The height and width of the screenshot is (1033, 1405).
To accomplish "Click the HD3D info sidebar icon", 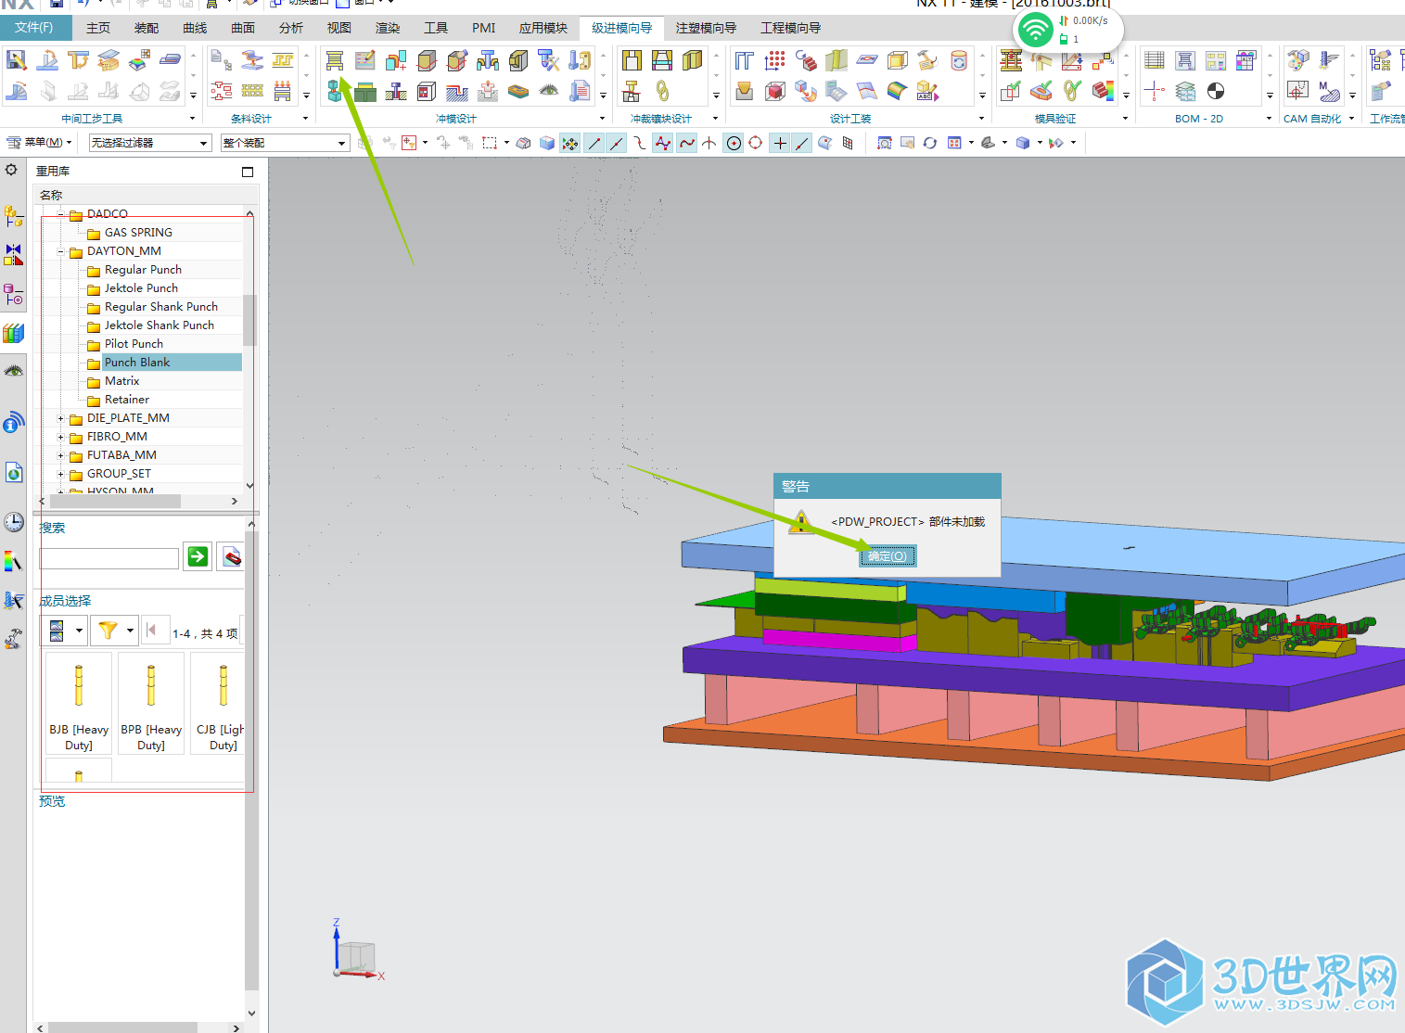I will [14, 423].
